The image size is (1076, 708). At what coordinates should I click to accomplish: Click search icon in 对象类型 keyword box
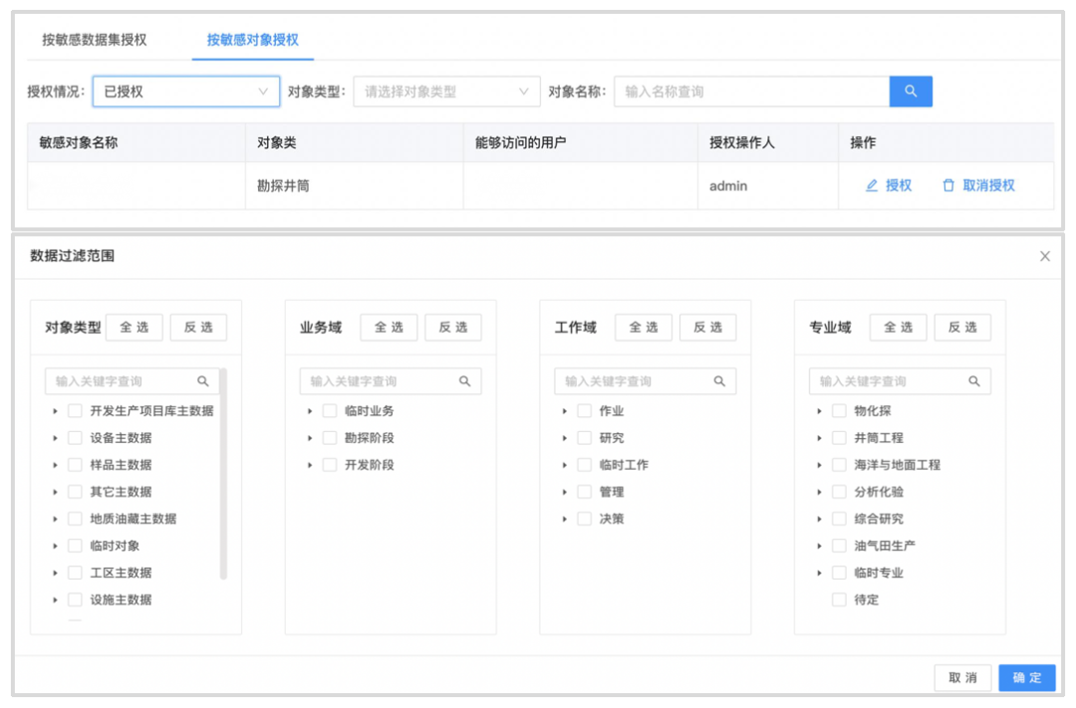[x=203, y=381]
